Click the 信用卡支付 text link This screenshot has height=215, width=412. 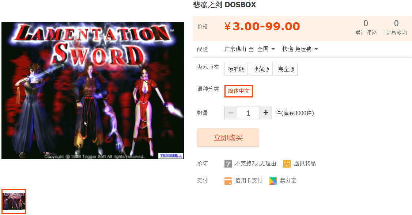tap(249, 181)
